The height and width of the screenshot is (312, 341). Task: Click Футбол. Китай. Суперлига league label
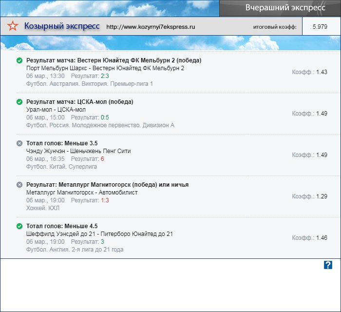pos(61,167)
